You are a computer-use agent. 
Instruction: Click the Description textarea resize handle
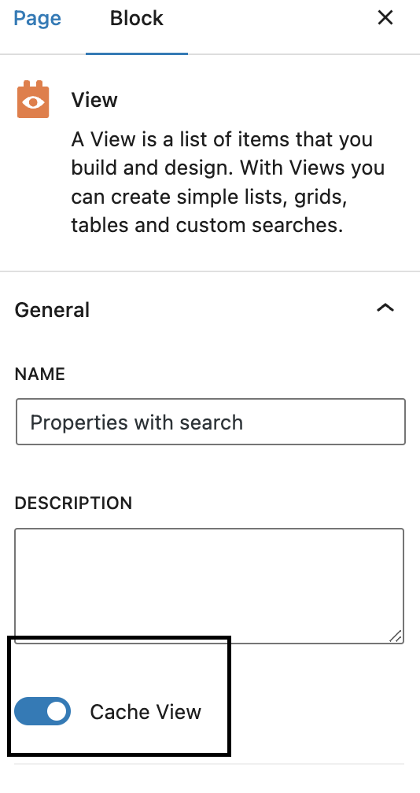[x=396, y=636]
